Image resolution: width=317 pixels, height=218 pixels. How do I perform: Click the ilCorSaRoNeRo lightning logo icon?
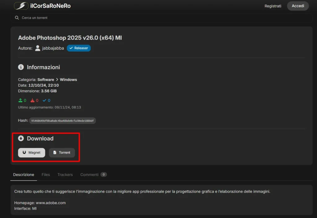coord(21,6)
